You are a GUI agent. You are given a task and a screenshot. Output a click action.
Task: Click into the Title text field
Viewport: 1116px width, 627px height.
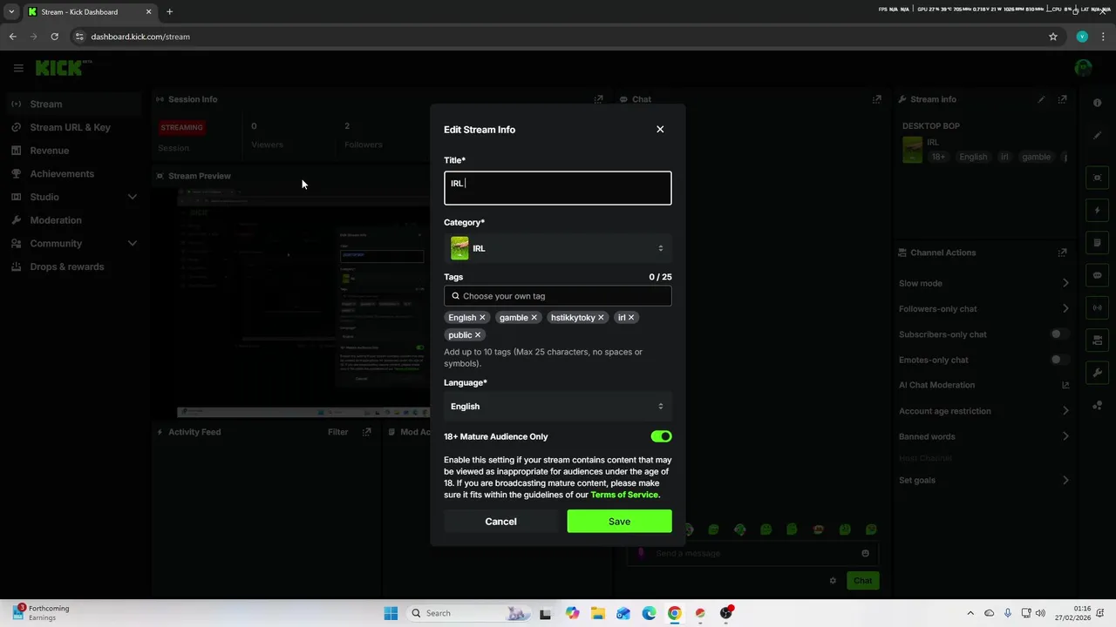pyautogui.click(x=558, y=188)
